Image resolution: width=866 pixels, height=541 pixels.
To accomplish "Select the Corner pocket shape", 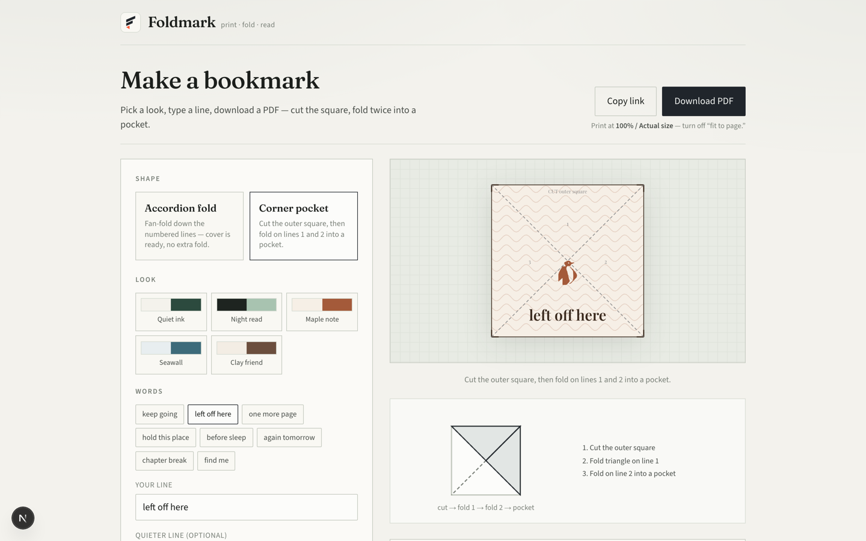I will tap(304, 226).
